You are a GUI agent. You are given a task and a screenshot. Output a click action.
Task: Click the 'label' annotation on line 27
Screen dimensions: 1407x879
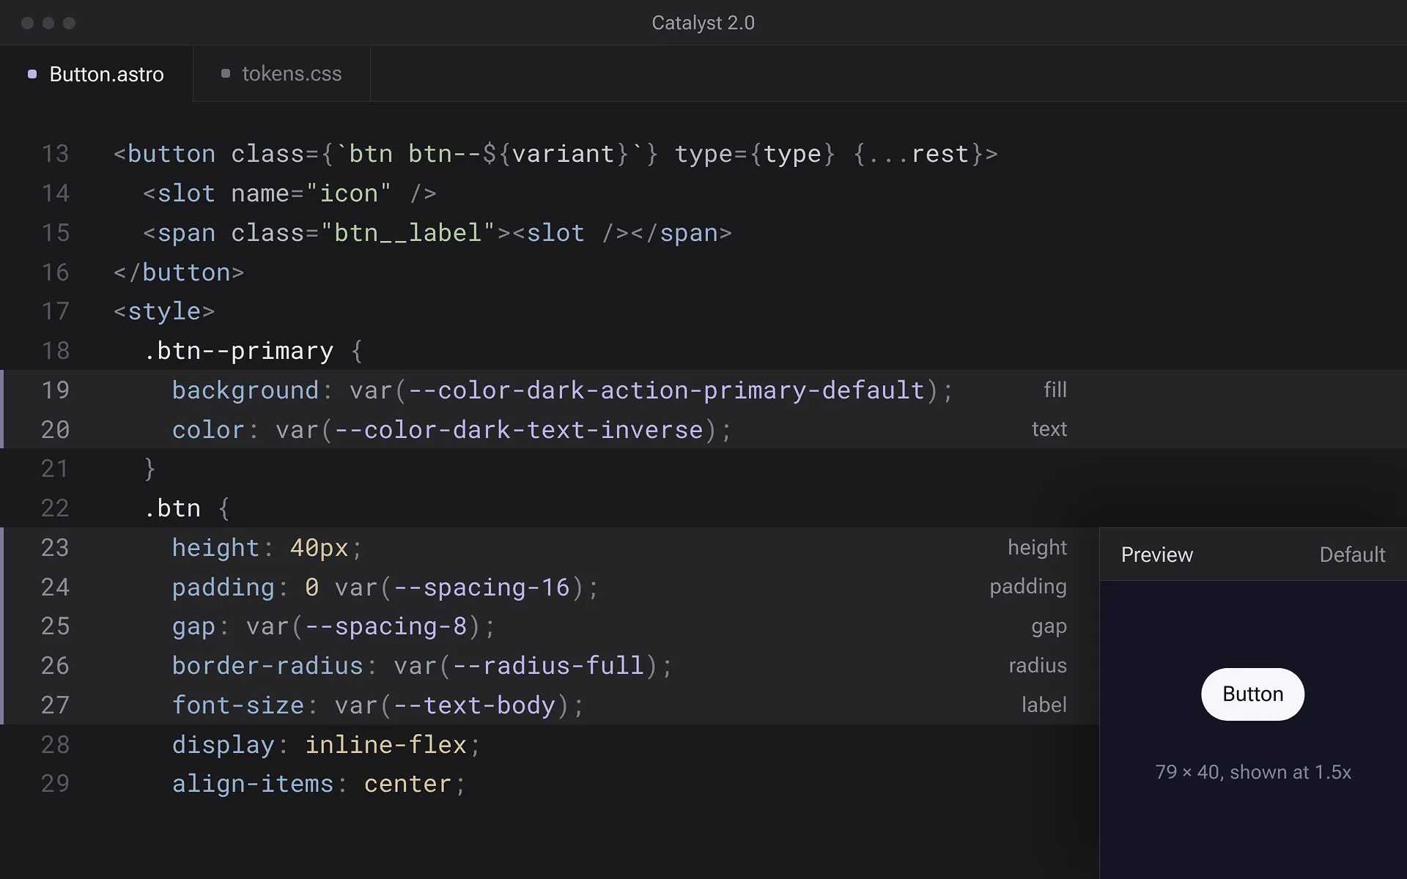tap(1044, 705)
